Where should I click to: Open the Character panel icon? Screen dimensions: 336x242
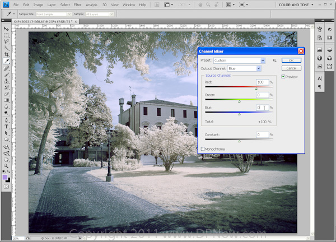pos(319,78)
